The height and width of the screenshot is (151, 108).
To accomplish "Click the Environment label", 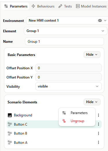I will pyautogui.click(x=14, y=21).
